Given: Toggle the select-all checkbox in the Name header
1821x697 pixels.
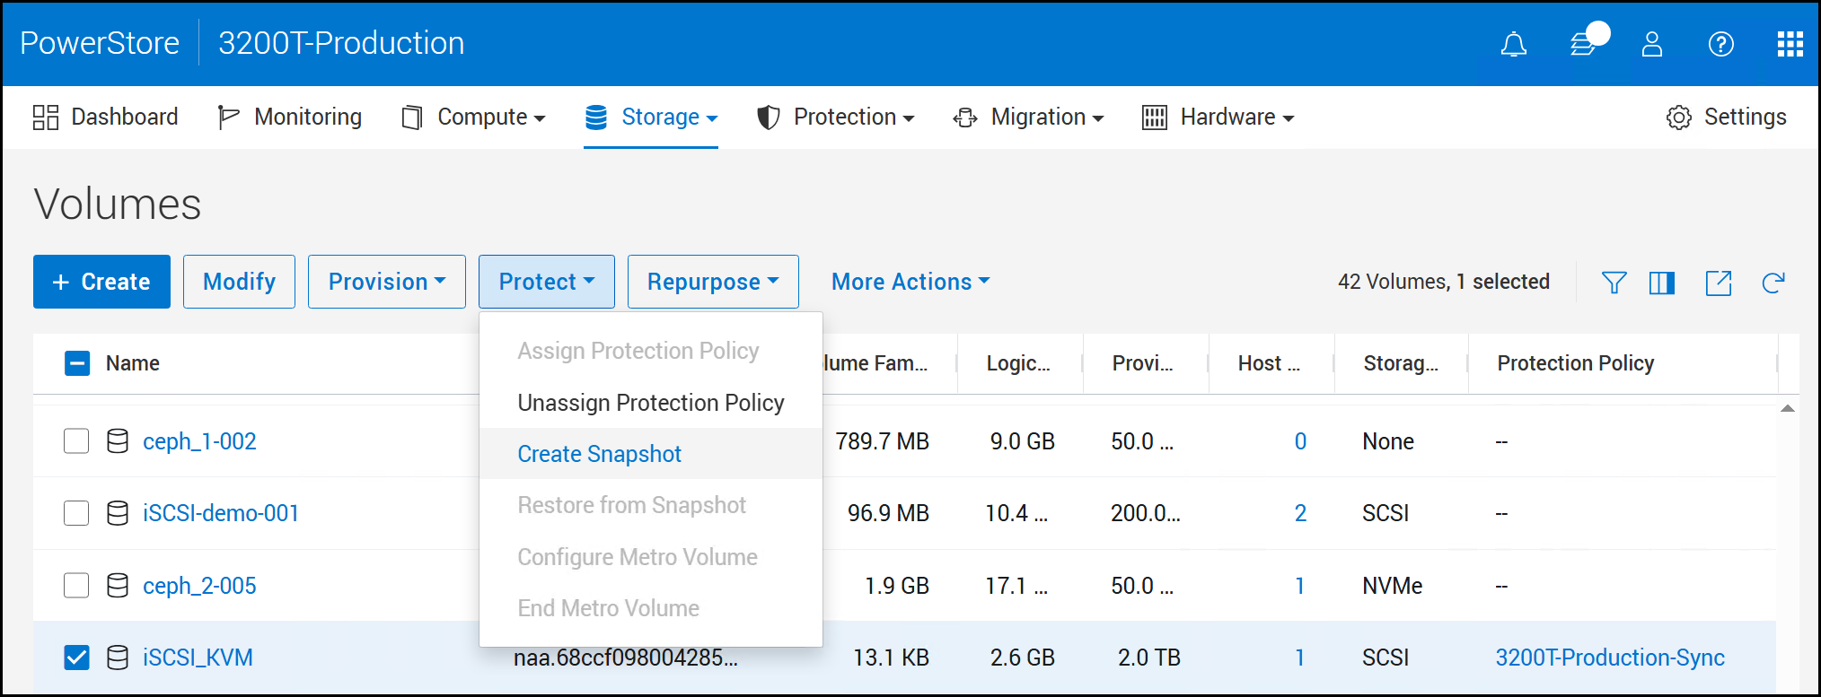Looking at the screenshot, I should tap(77, 363).
